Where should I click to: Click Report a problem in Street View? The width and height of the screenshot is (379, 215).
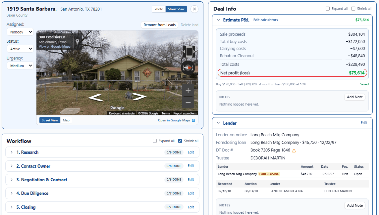coord(185,113)
